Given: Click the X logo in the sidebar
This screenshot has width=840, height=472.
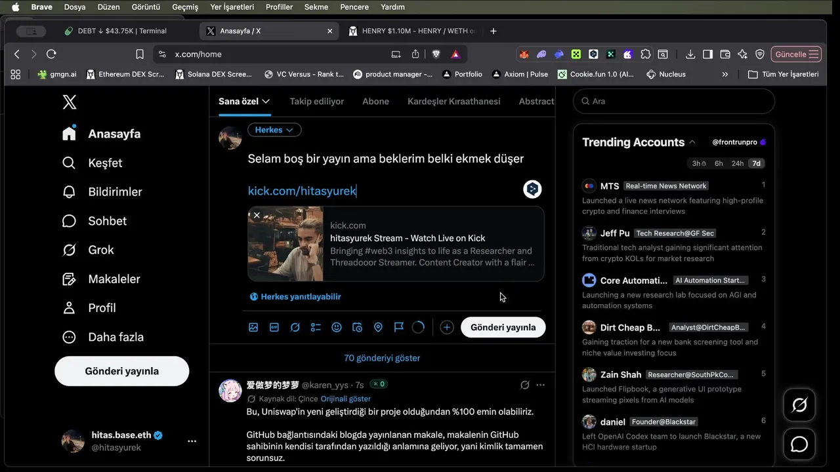Looking at the screenshot, I should tap(69, 102).
